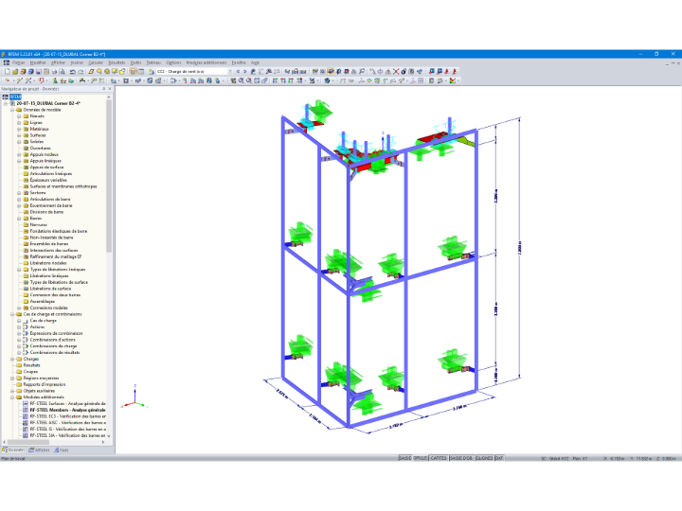Viewport: 682px width, 511px height.
Task: Select Combinaisons de charge item
Action: (53, 346)
